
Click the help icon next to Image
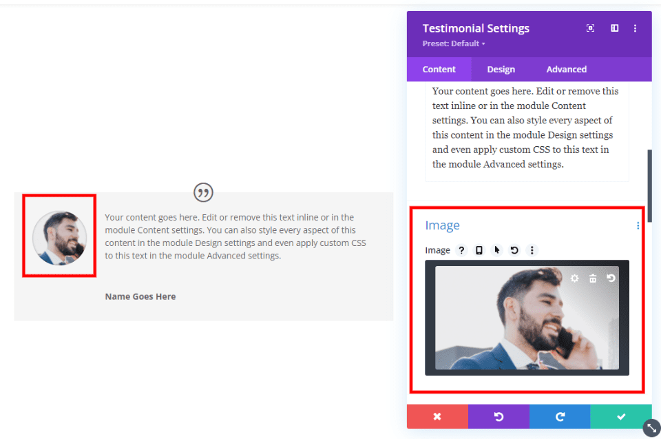(461, 249)
